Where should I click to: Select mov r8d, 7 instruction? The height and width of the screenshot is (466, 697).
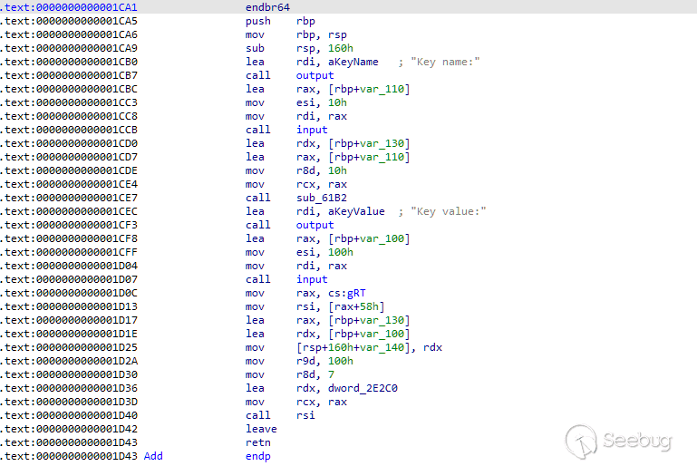[x=290, y=374]
